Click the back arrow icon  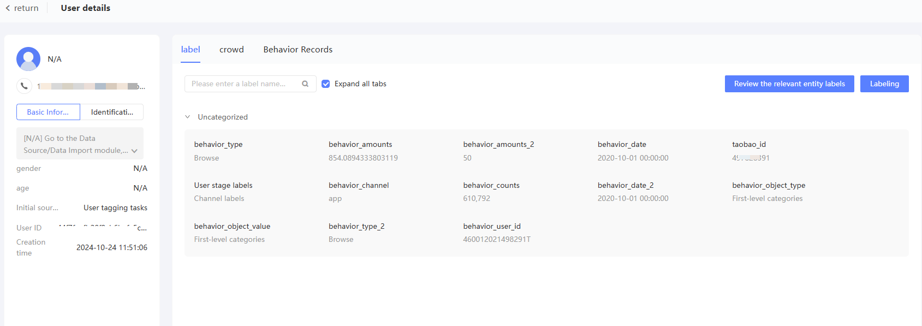coord(8,8)
